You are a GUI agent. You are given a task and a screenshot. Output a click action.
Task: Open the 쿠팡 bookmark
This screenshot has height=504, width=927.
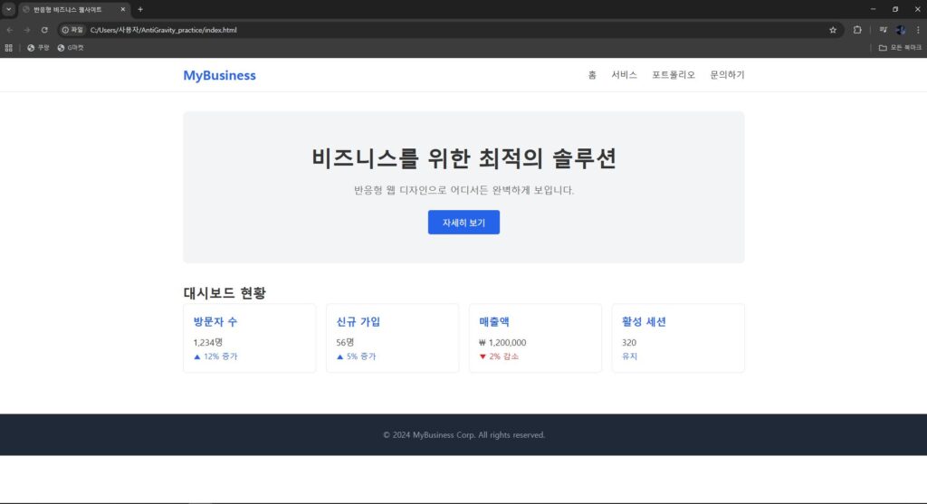coord(38,48)
